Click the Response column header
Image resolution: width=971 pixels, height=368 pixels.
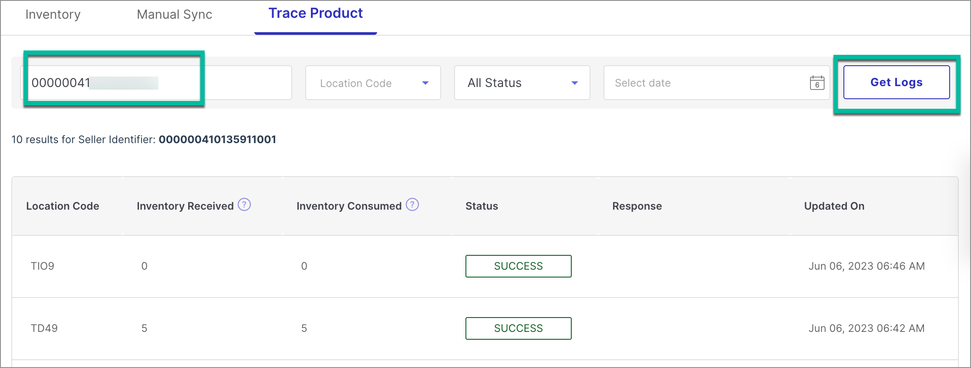(x=637, y=206)
